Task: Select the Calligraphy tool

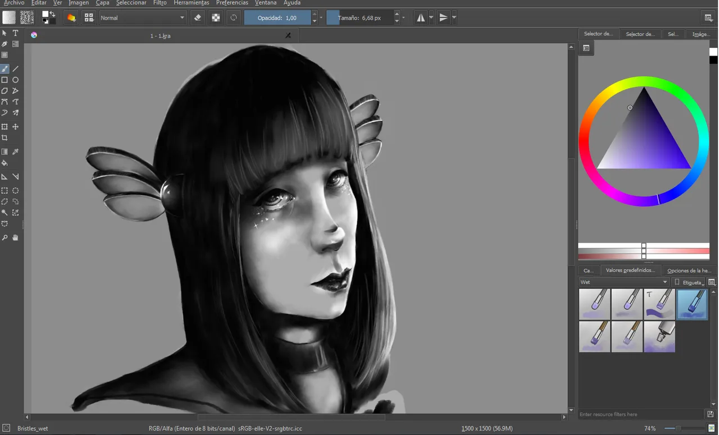Action: 4,44
